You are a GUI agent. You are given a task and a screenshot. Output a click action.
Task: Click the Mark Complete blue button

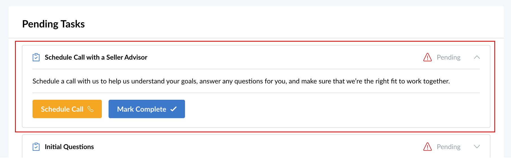[147, 109]
